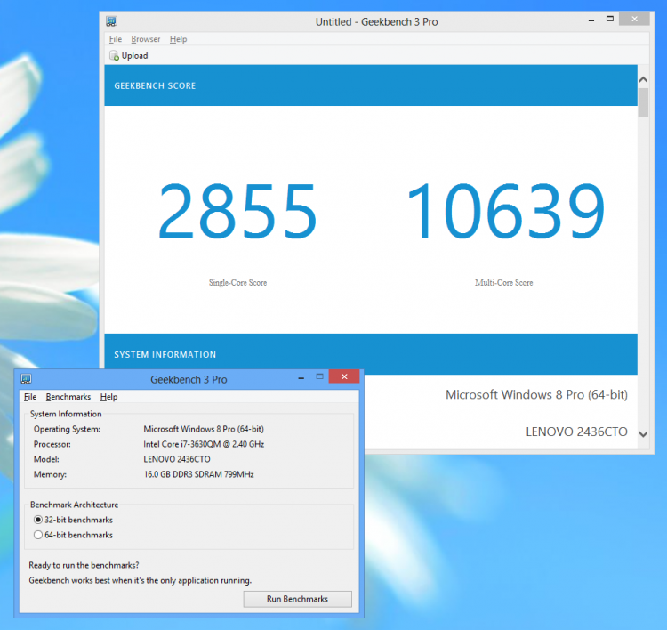Click the single-core score 2855
This screenshot has height=630, width=667.
click(x=237, y=211)
